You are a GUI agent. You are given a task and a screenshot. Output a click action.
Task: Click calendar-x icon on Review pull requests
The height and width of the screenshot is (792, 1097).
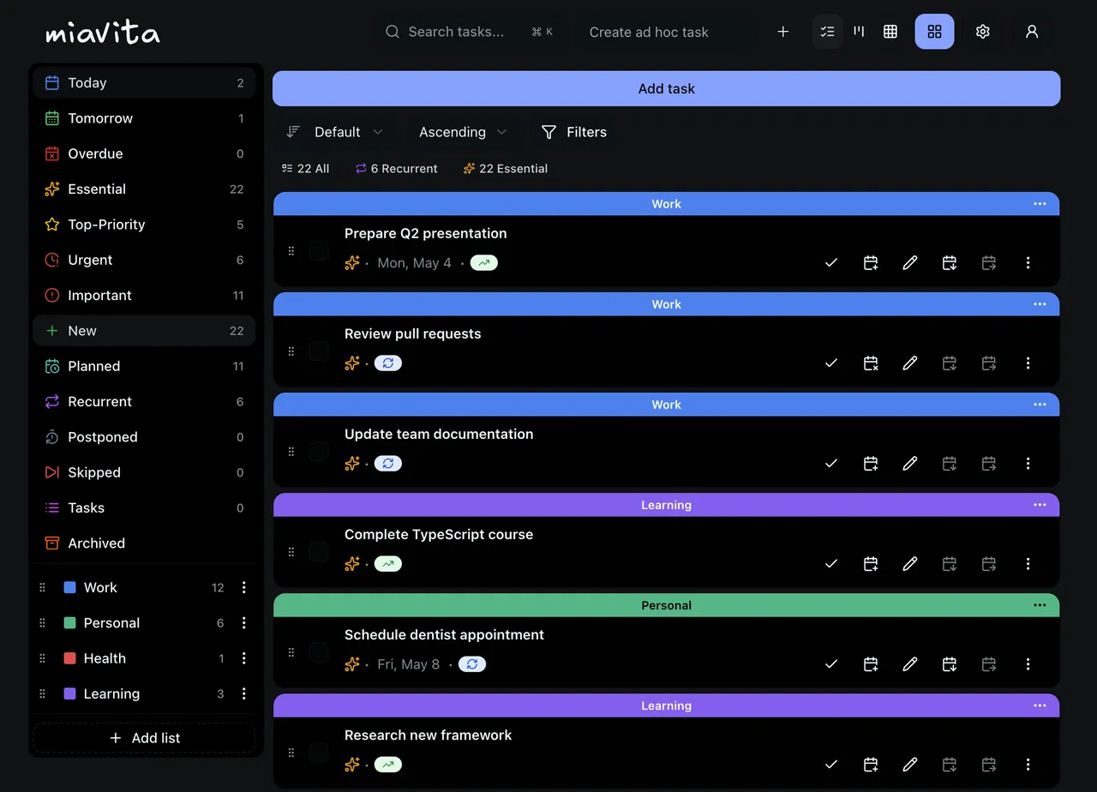(x=871, y=363)
